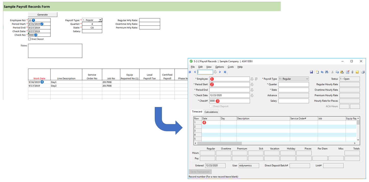Click the timecard horizontal scrollbar thumb
This screenshot has width=369, height=182.
pos(220,143)
